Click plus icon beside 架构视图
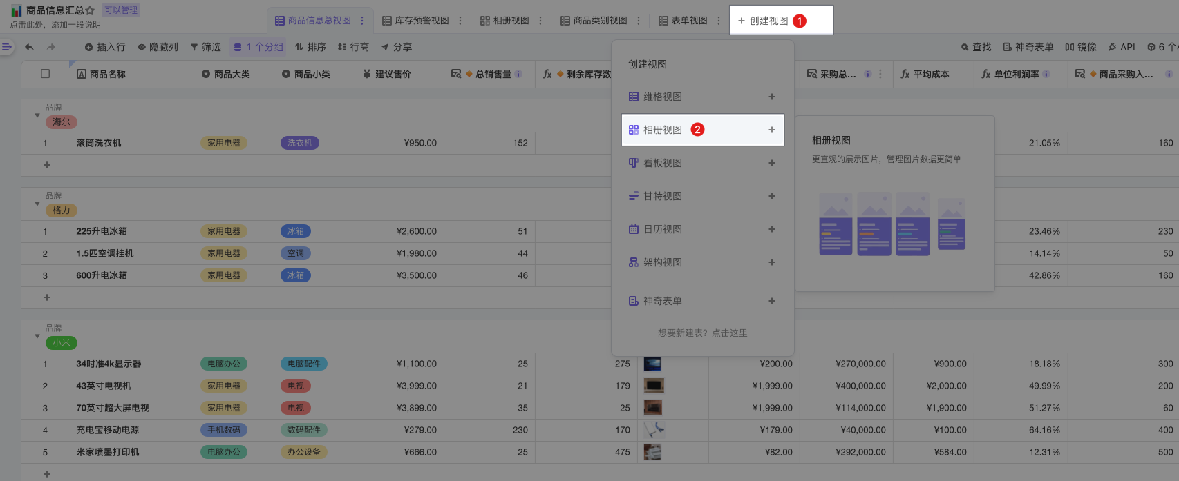1179x481 pixels. 772,262
